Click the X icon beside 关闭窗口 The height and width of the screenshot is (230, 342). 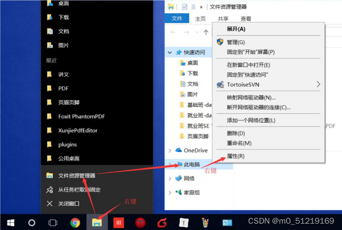(49, 204)
